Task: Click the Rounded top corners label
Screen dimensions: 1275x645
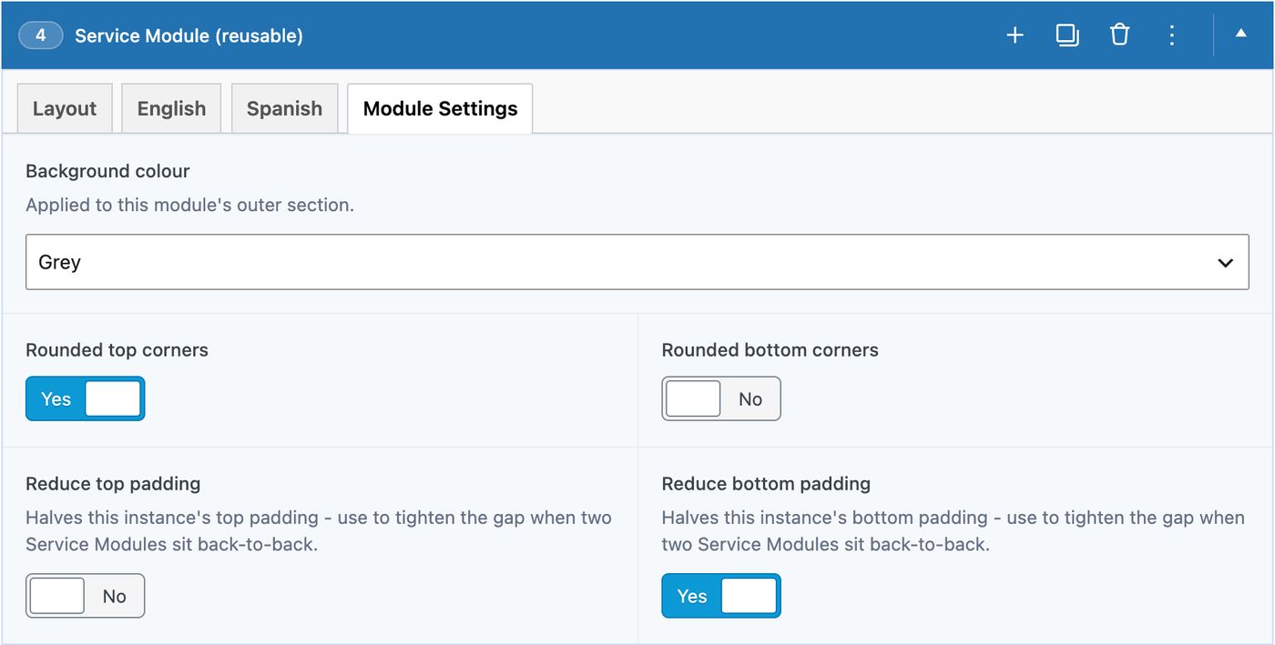Action: point(117,350)
